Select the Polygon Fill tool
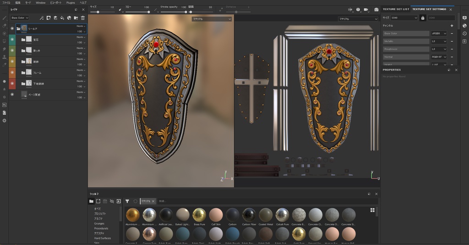Screen dimensions: 469x245 (x=4, y=41)
